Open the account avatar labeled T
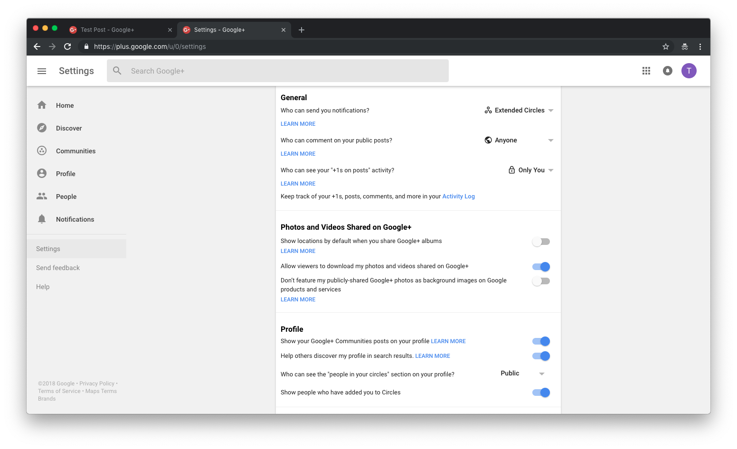737x449 pixels. point(689,71)
